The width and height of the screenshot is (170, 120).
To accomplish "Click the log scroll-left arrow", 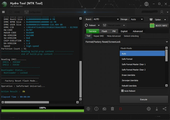I will tap(3, 102).
